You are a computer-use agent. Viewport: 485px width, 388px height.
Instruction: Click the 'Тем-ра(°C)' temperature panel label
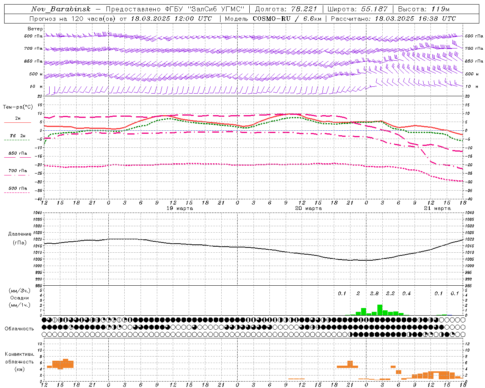[18, 107]
